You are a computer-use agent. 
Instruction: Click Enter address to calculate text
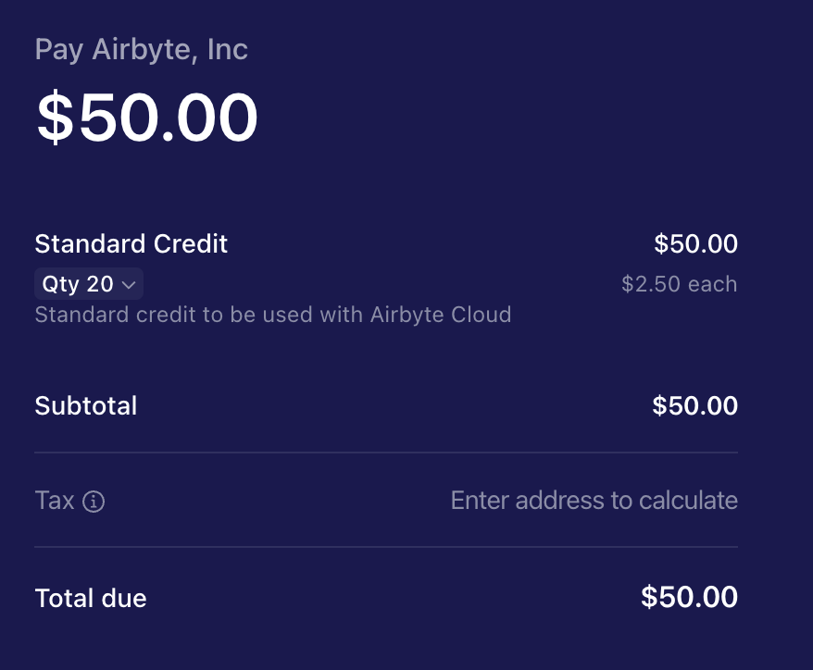coord(594,501)
